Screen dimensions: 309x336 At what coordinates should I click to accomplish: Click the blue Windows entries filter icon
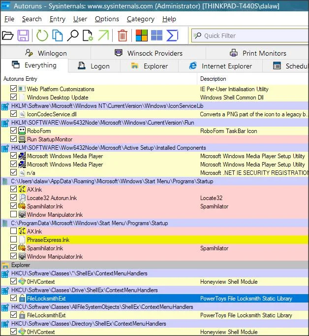tap(156, 35)
